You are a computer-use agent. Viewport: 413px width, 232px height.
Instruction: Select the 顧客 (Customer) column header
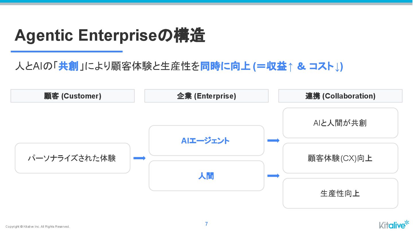[73, 96]
